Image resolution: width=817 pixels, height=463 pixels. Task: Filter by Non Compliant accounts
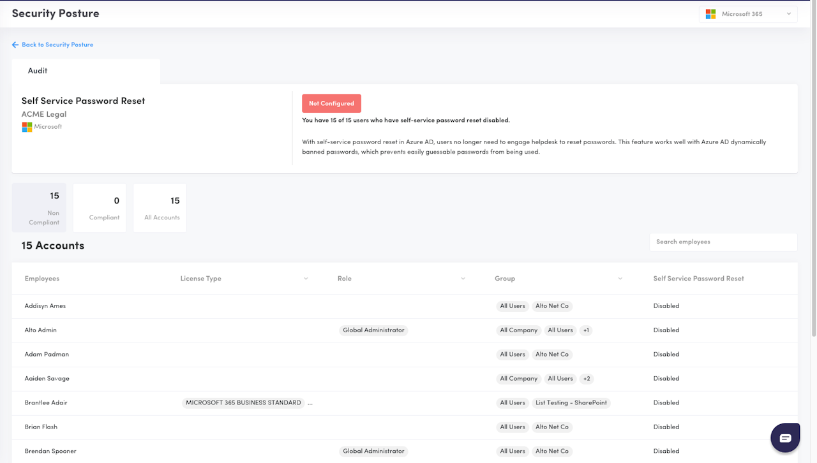tap(39, 208)
